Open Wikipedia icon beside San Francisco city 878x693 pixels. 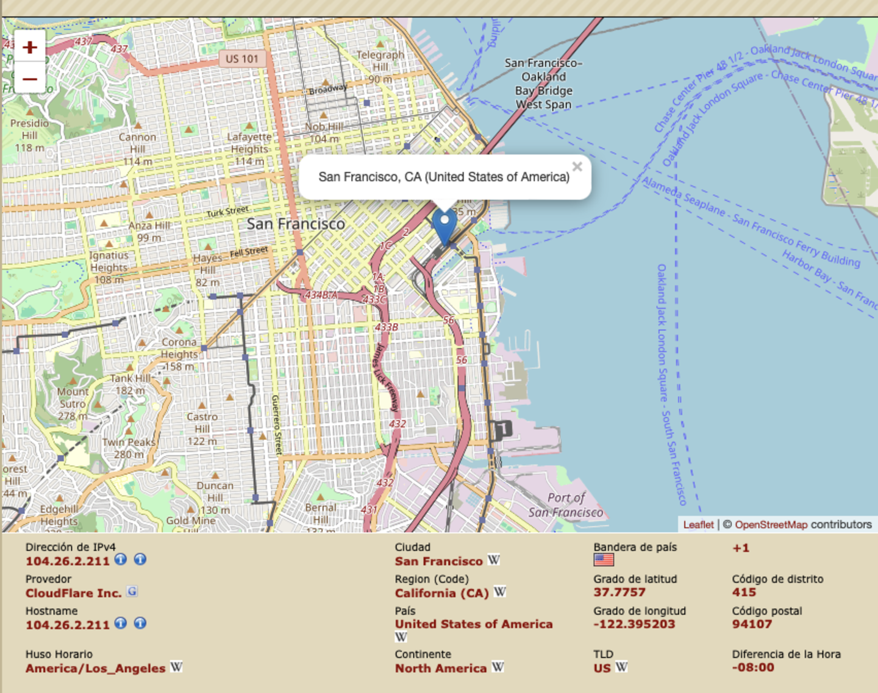coord(494,559)
